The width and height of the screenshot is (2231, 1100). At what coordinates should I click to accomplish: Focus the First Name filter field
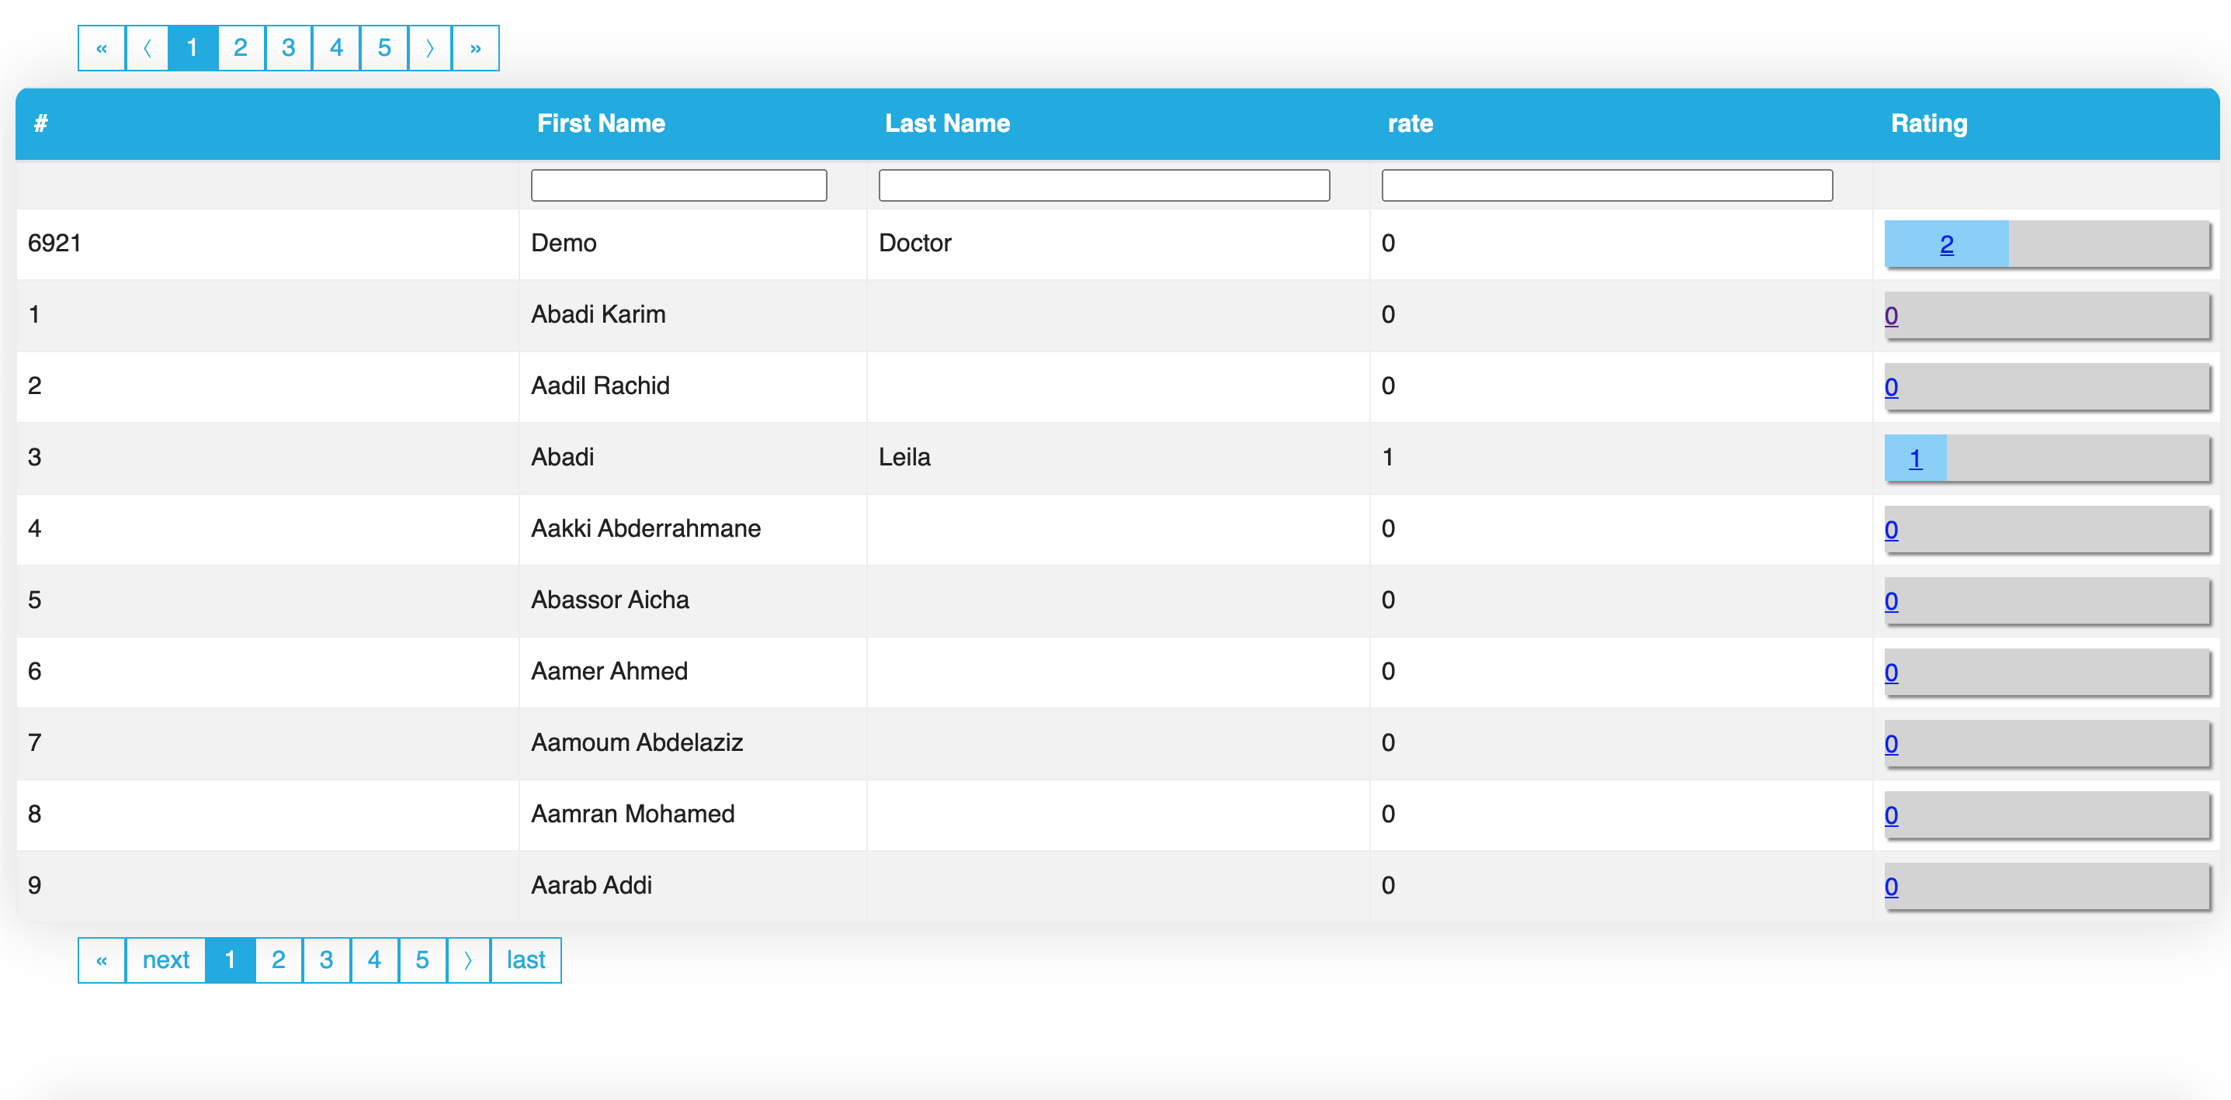(x=678, y=185)
